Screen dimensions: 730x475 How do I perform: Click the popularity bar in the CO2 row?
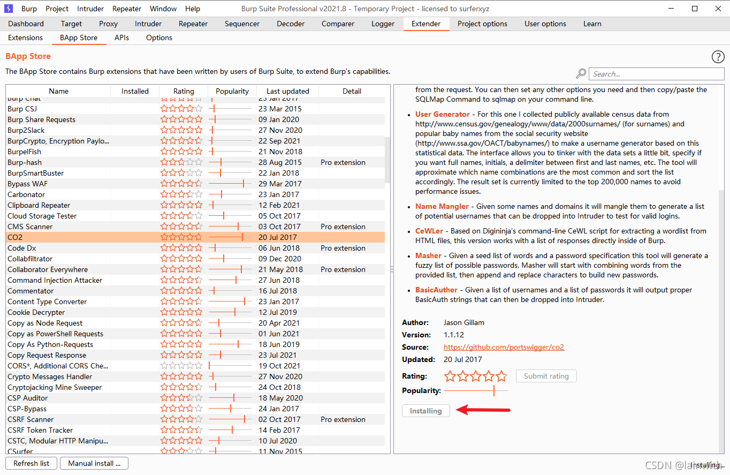(x=230, y=237)
